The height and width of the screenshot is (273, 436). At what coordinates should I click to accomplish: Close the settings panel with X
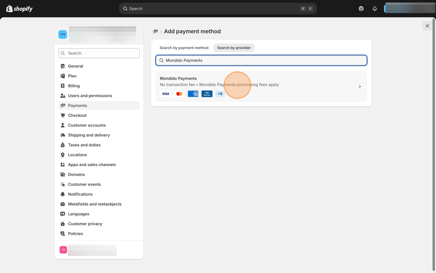(427, 26)
